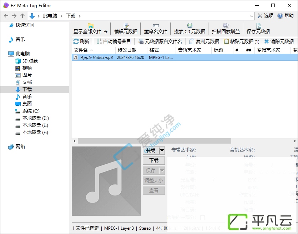The height and width of the screenshot is (234, 298).
Task: Navigate up one folder level
Action: tap(22, 16)
